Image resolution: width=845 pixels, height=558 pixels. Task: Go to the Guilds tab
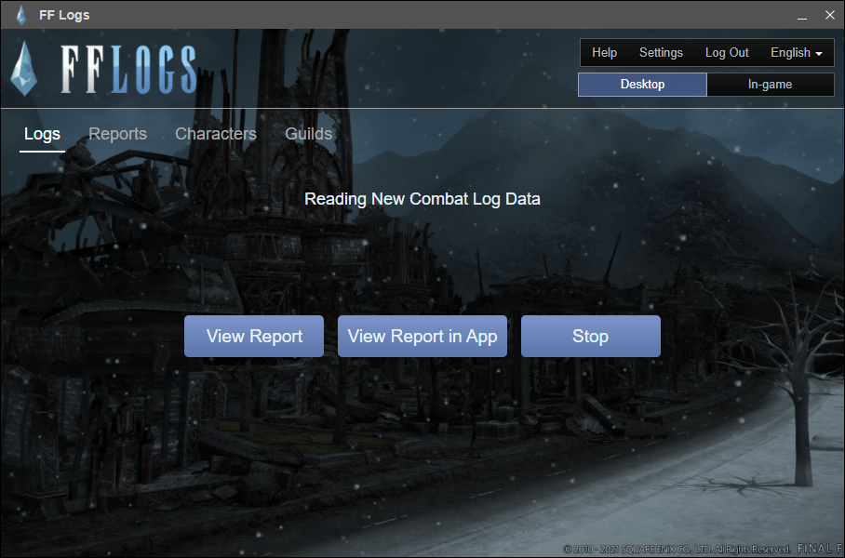tap(308, 134)
